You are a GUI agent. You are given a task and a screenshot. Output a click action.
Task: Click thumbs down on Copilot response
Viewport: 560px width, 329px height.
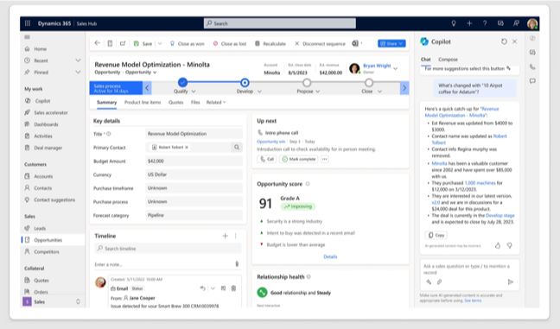click(x=510, y=245)
